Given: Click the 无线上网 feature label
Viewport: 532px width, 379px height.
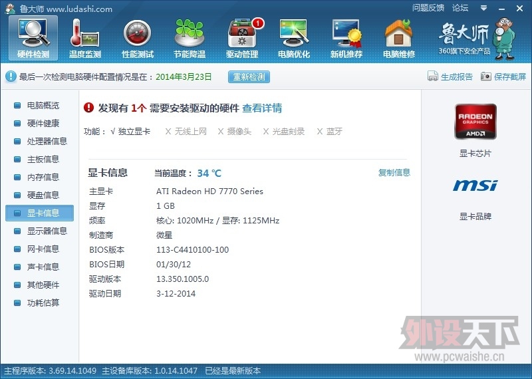Looking at the screenshot, I should click(x=191, y=131).
